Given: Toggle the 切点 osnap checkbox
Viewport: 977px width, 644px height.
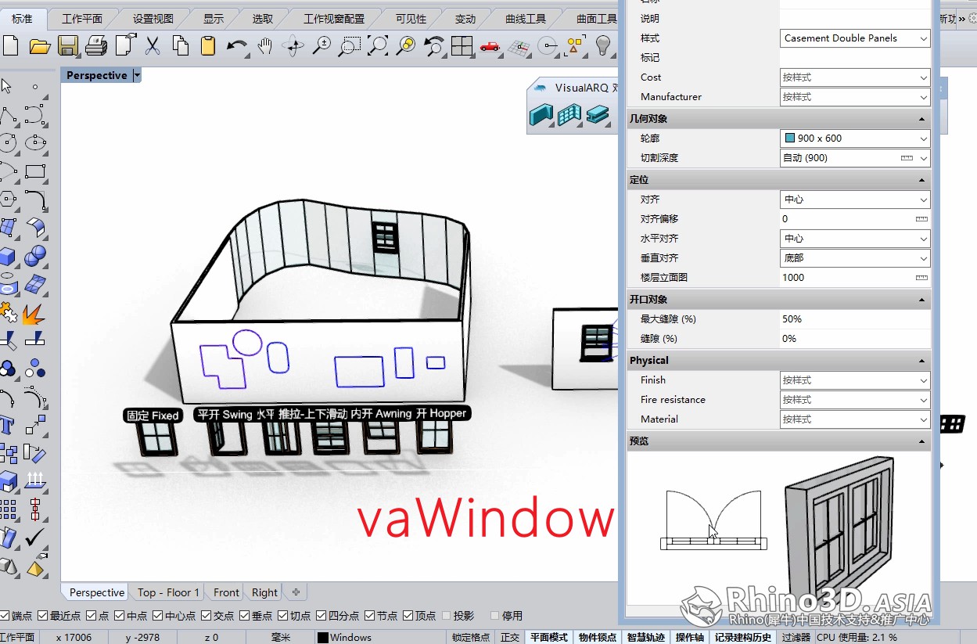Looking at the screenshot, I should 283,616.
